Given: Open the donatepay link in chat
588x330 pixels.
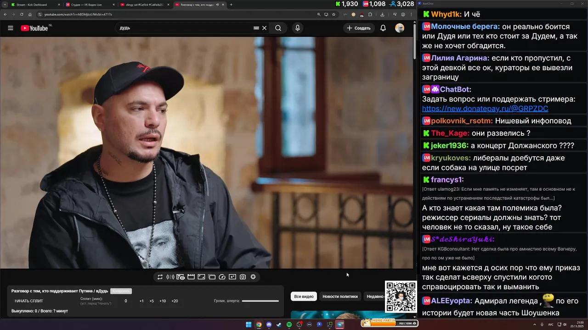Looking at the screenshot, I should [485, 109].
